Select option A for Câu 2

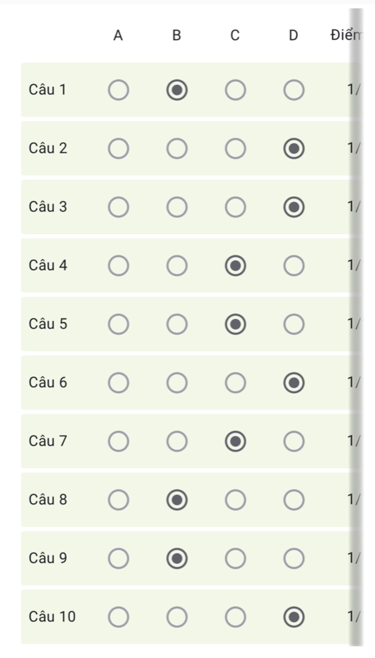point(118,148)
